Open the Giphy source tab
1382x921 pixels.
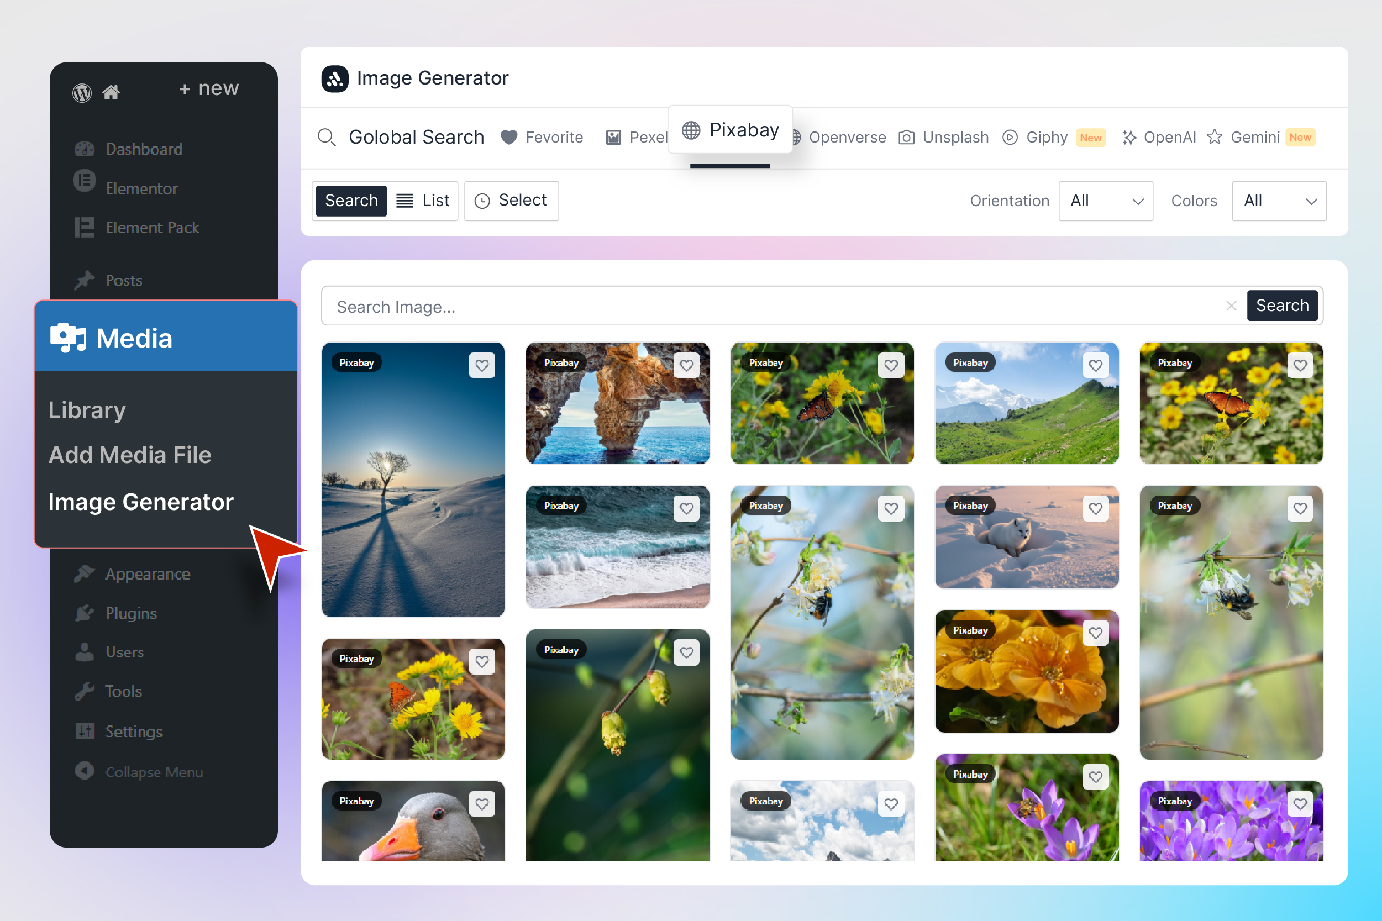pos(1046,137)
